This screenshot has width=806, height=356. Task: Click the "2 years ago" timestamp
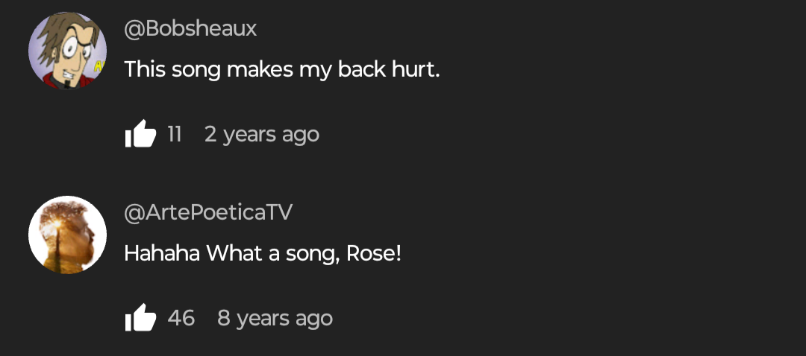click(261, 135)
